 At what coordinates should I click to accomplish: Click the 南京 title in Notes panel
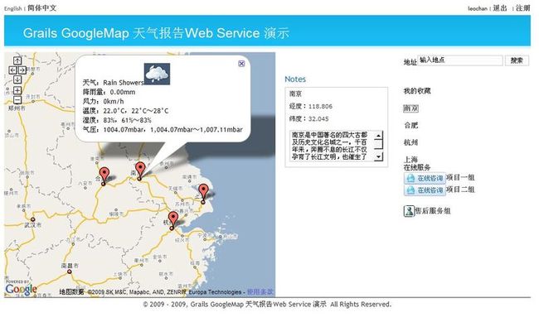pyautogui.click(x=295, y=94)
